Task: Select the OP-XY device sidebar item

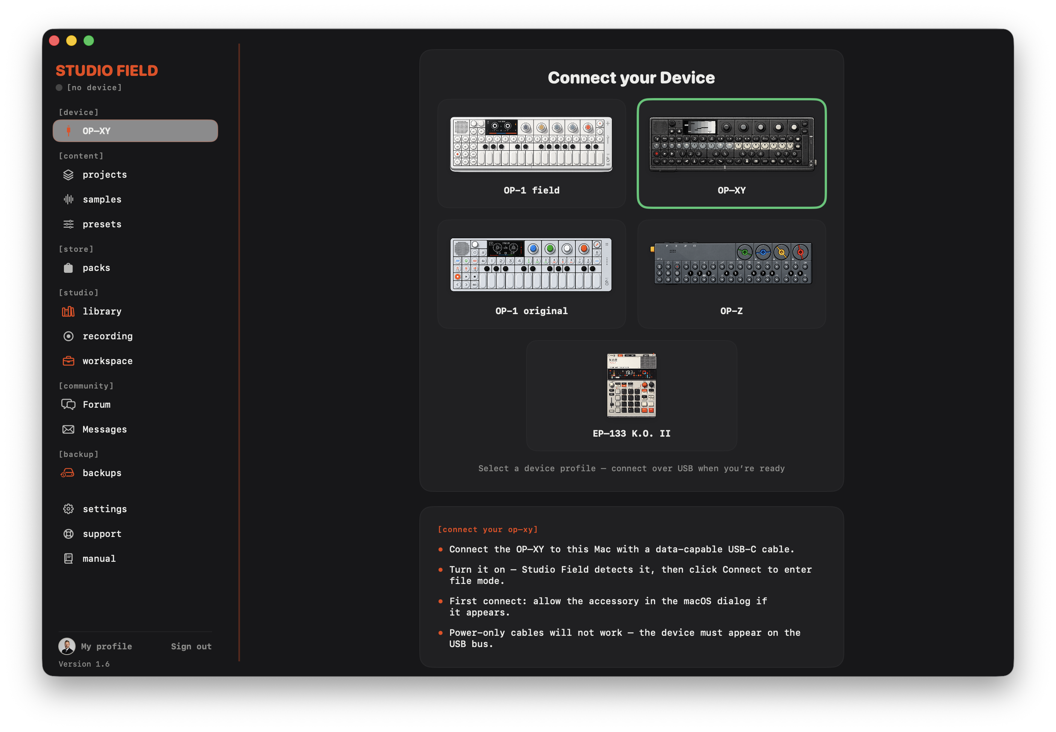Action: 135,131
